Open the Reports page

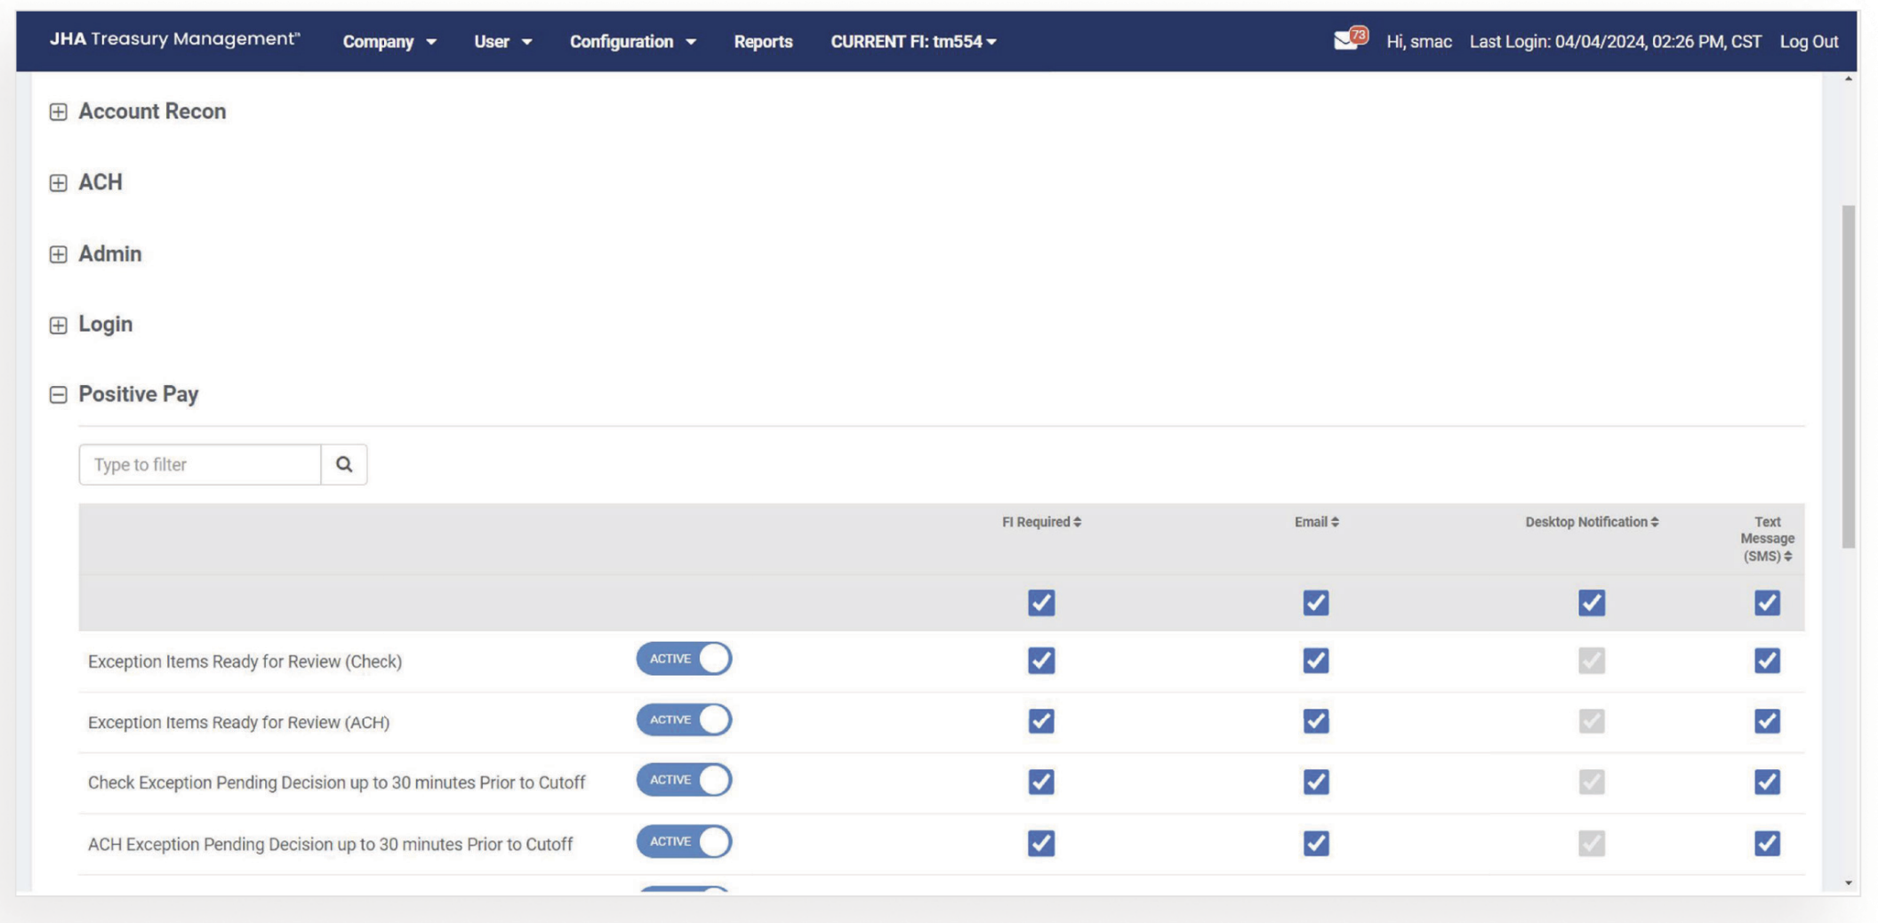click(x=762, y=42)
